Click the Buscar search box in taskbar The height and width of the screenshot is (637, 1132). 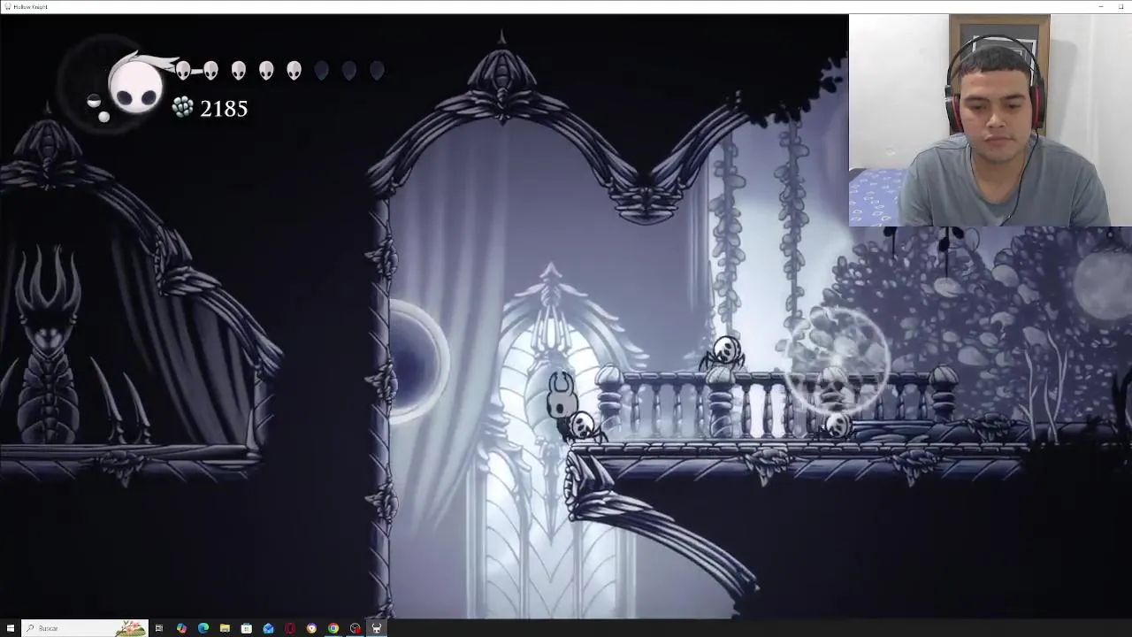pyautogui.click(x=84, y=628)
